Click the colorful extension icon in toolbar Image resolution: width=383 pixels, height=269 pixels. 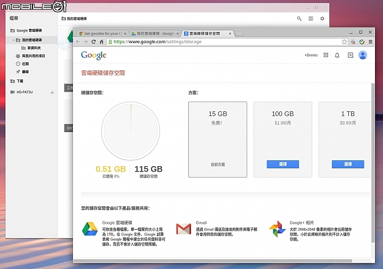(x=362, y=42)
